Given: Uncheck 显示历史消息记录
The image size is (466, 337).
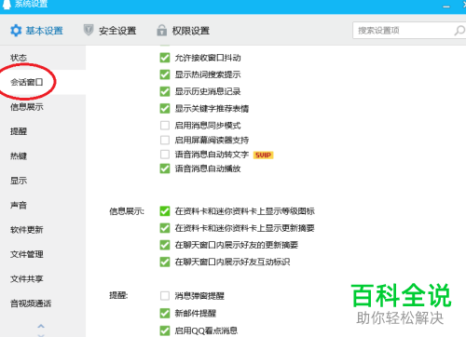Looking at the screenshot, I should (x=165, y=91).
